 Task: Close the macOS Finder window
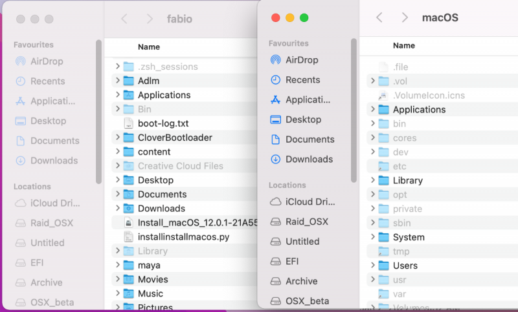276,18
